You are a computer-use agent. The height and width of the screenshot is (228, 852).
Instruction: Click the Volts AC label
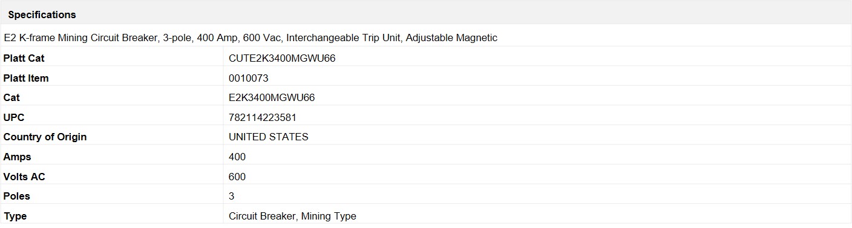pyautogui.click(x=24, y=177)
